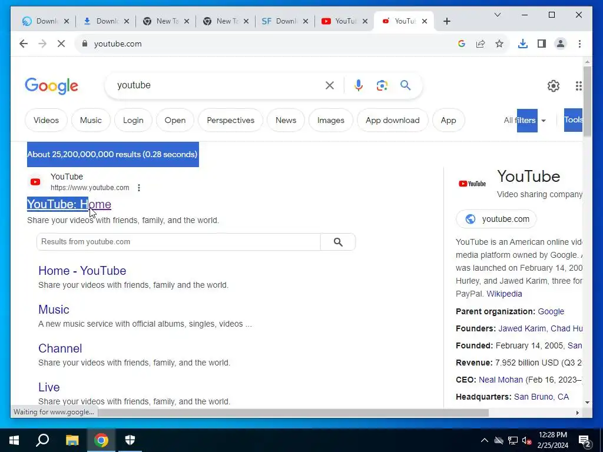Select the App filter chip
The height and width of the screenshot is (452, 603).
(448, 120)
